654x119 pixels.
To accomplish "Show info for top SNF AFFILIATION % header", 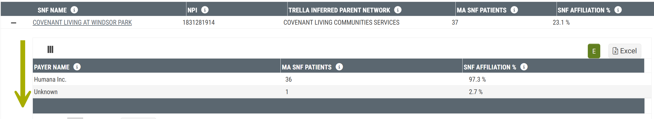I will [x=618, y=10].
